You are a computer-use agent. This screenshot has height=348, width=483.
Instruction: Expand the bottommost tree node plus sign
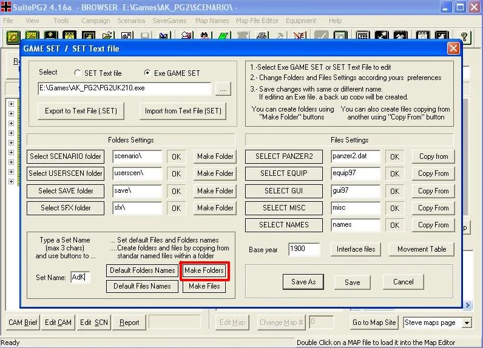pos(11,181)
